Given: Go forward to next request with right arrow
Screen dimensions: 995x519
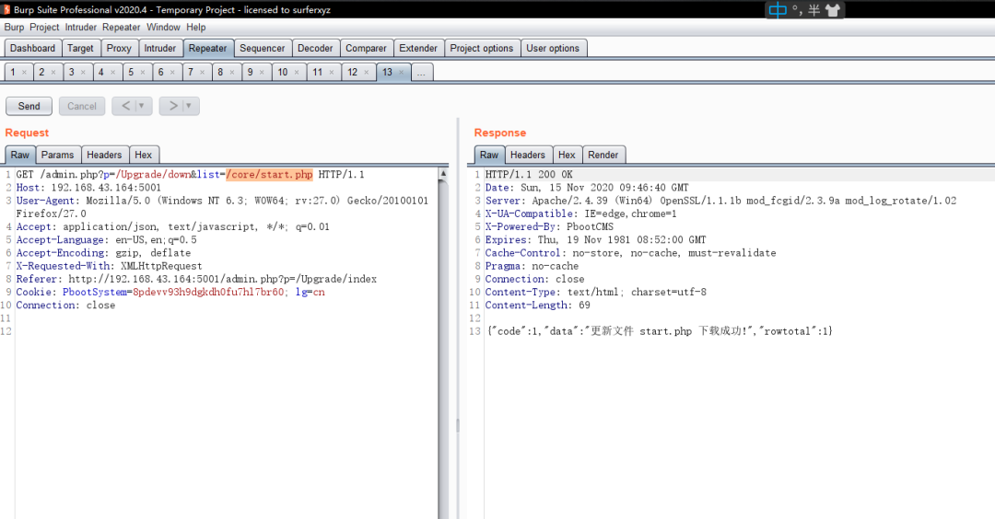Looking at the screenshot, I should pos(171,106).
